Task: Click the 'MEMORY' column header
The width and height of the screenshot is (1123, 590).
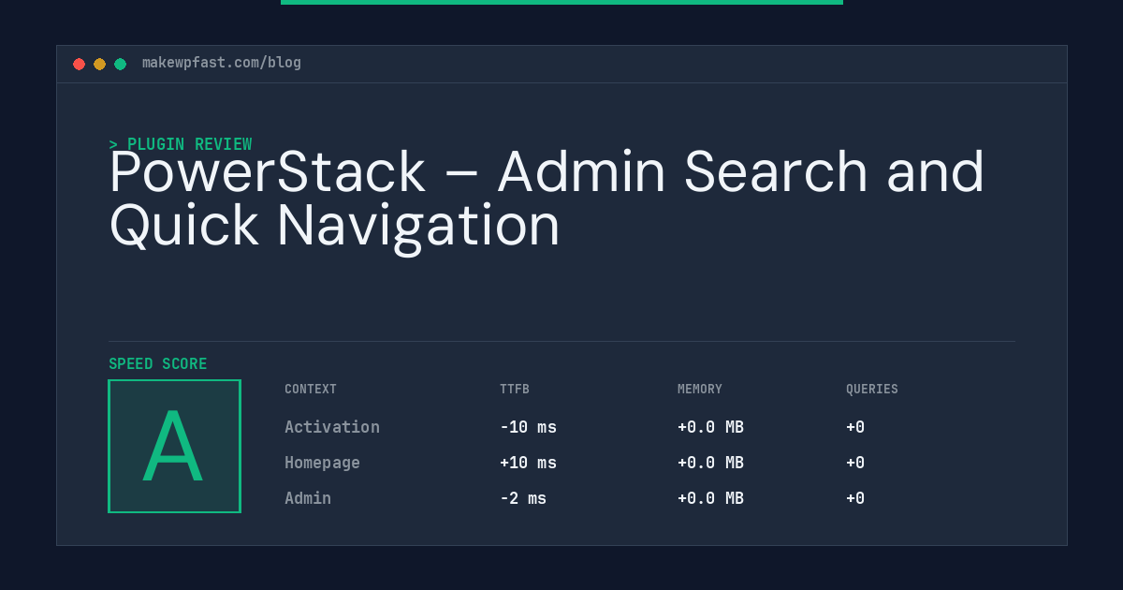Action: 700,389
